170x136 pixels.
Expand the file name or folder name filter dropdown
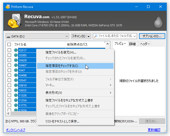point(135,36)
